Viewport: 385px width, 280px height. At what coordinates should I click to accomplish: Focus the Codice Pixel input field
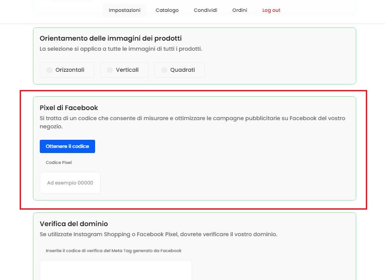tap(70, 183)
